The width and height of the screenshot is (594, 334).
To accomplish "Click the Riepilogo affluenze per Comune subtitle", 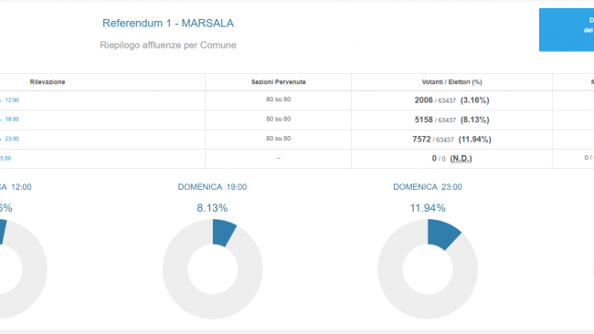I will tap(168, 45).
